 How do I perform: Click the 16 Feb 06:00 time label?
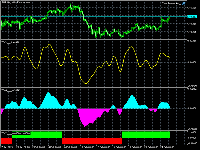tap(119, 147)
